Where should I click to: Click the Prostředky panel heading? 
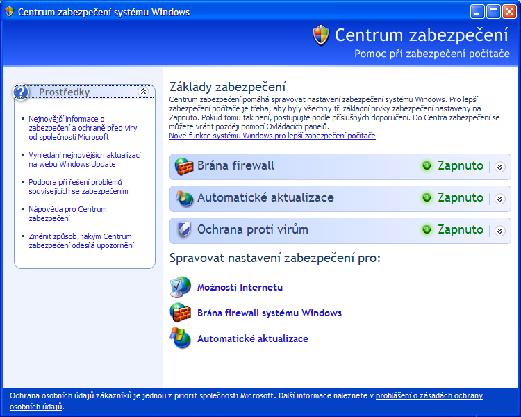64,92
